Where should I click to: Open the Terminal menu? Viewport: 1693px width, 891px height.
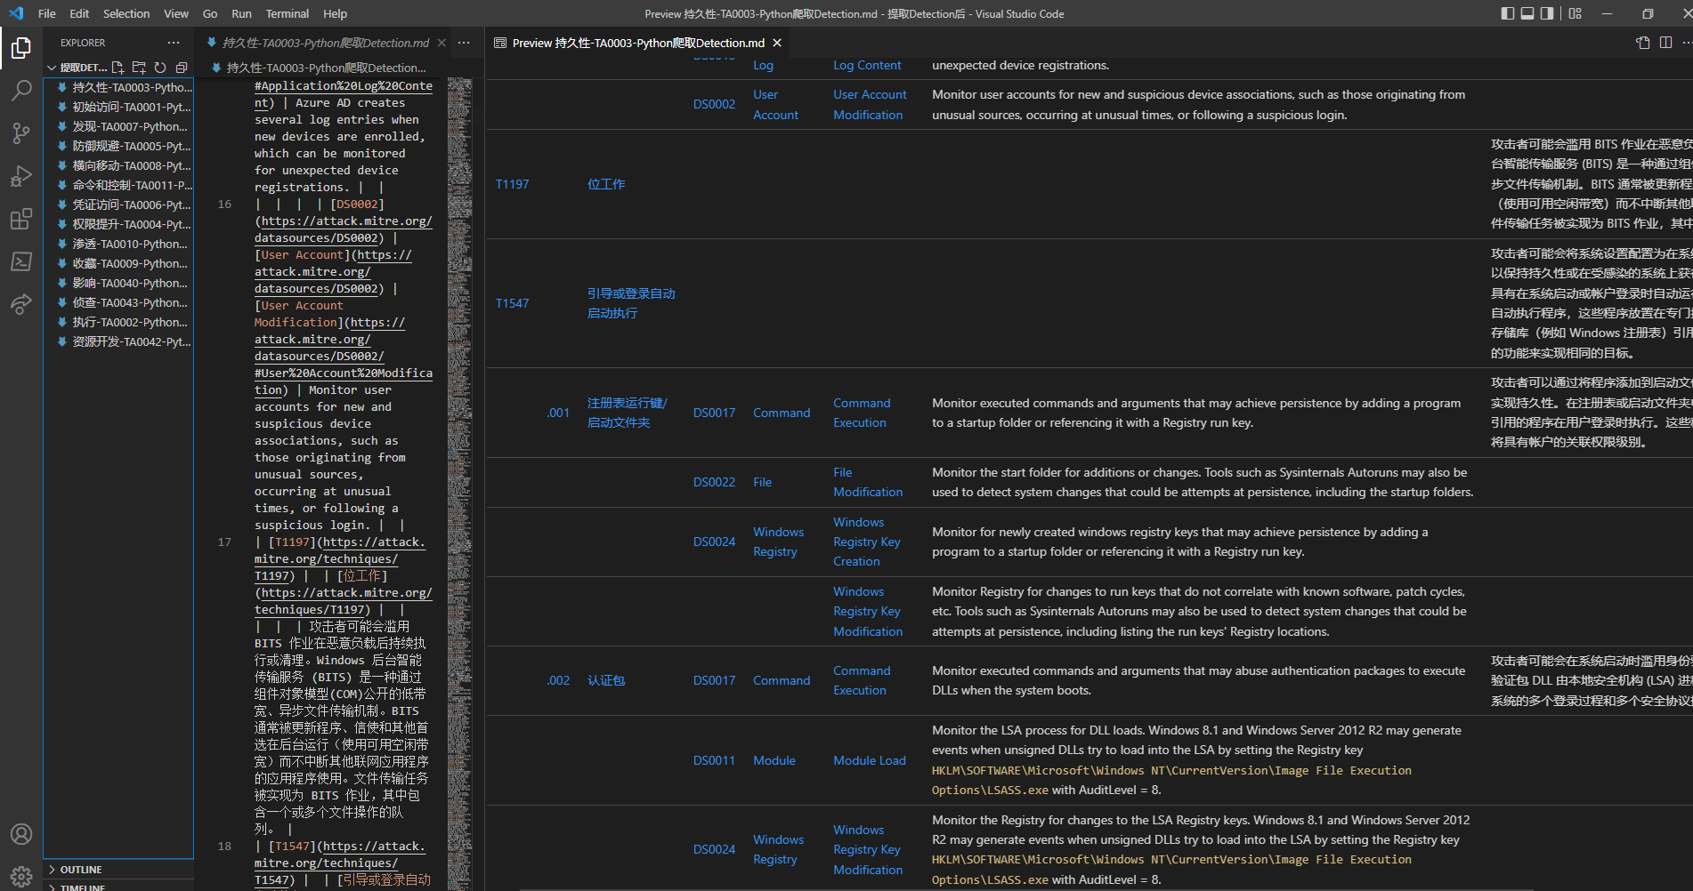pos(288,13)
